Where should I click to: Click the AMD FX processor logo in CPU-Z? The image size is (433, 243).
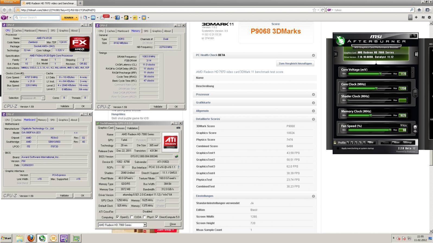coord(79,44)
